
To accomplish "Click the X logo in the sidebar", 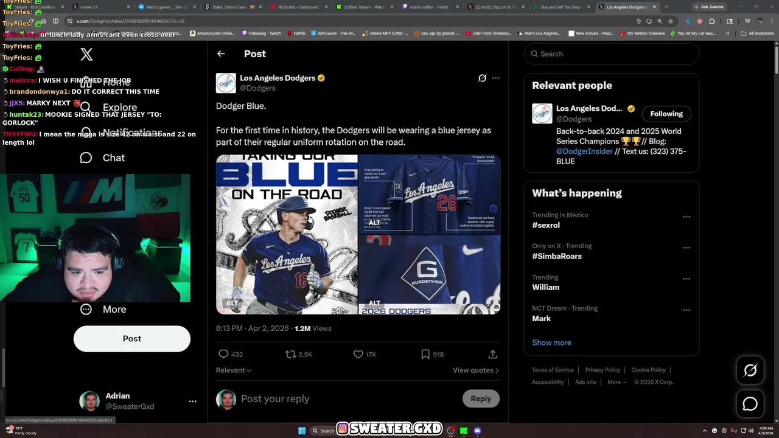I will [x=86, y=54].
